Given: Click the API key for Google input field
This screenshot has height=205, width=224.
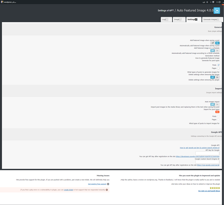Looking at the screenshot, I should click(x=207, y=153).
